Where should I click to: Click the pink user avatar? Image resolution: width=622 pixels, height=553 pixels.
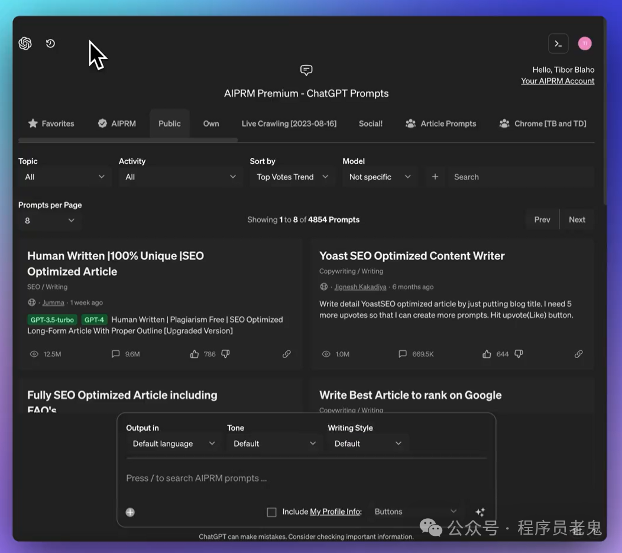pyautogui.click(x=585, y=44)
